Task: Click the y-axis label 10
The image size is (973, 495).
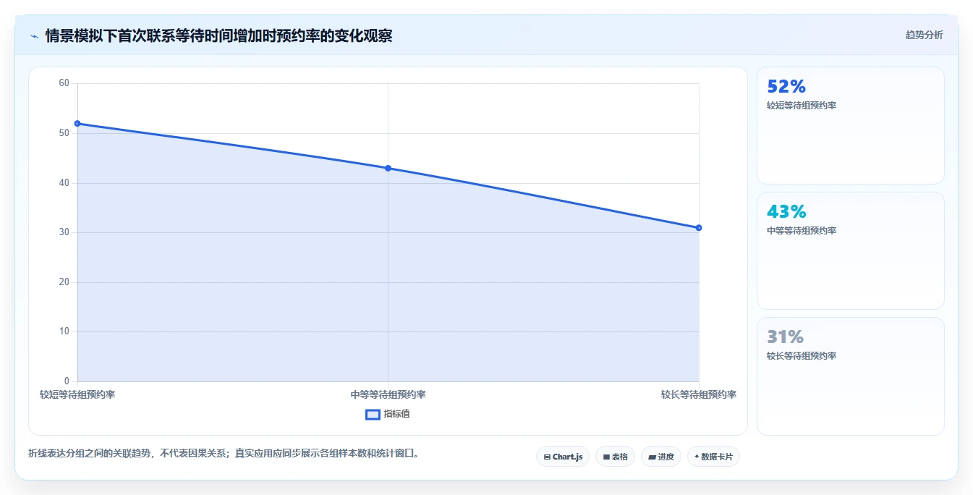Action: (64, 331)
